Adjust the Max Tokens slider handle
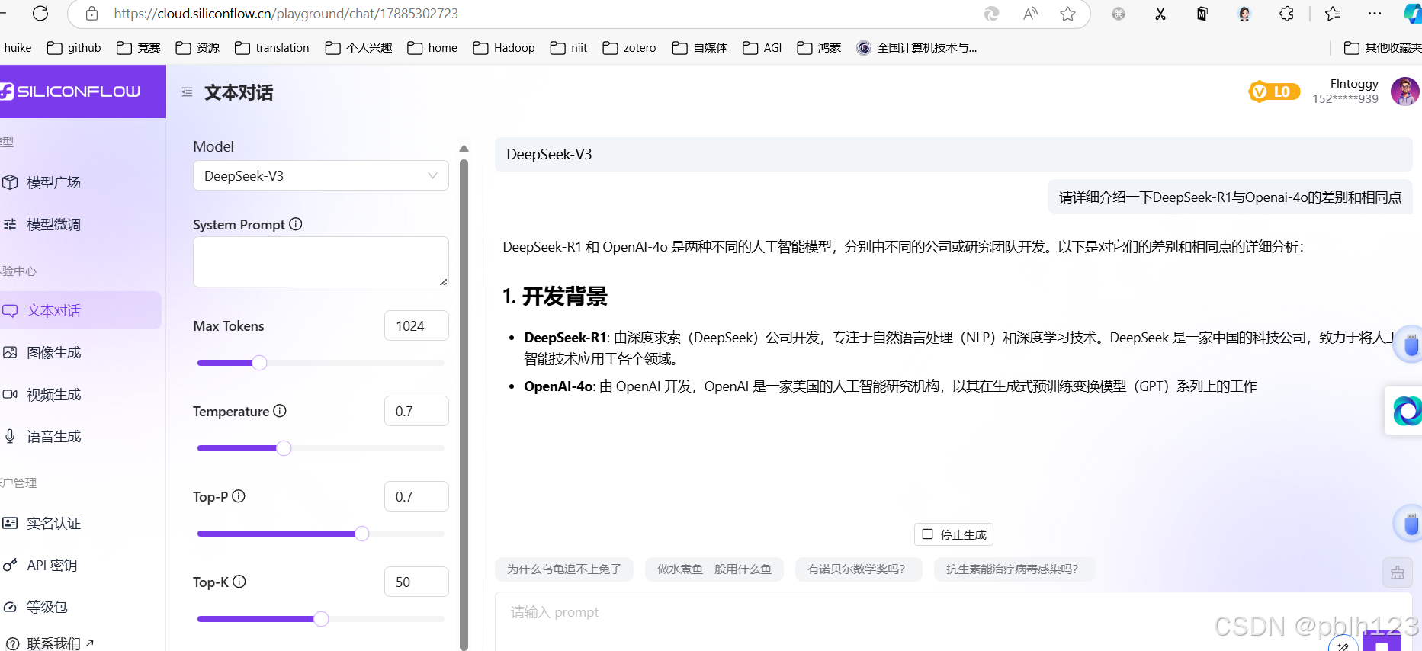 259,363
